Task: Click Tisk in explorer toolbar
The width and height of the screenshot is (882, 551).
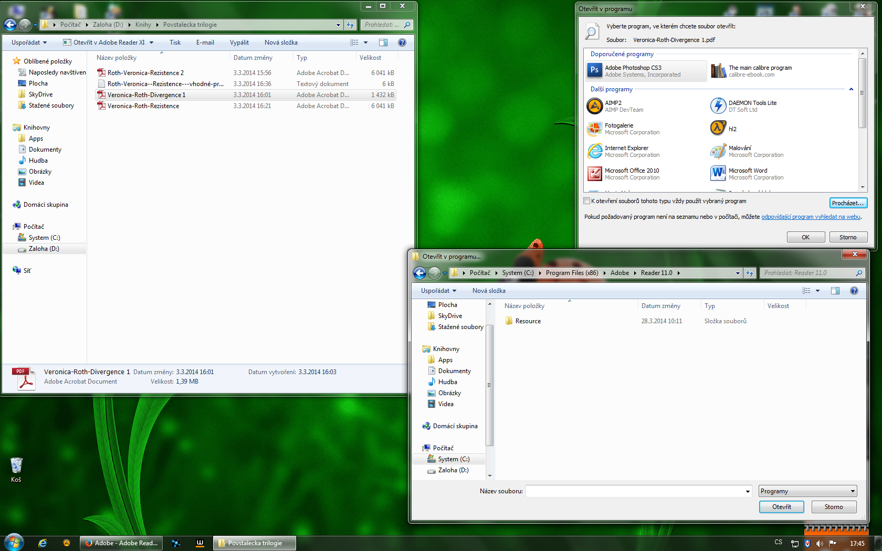Action: (175, 43)
